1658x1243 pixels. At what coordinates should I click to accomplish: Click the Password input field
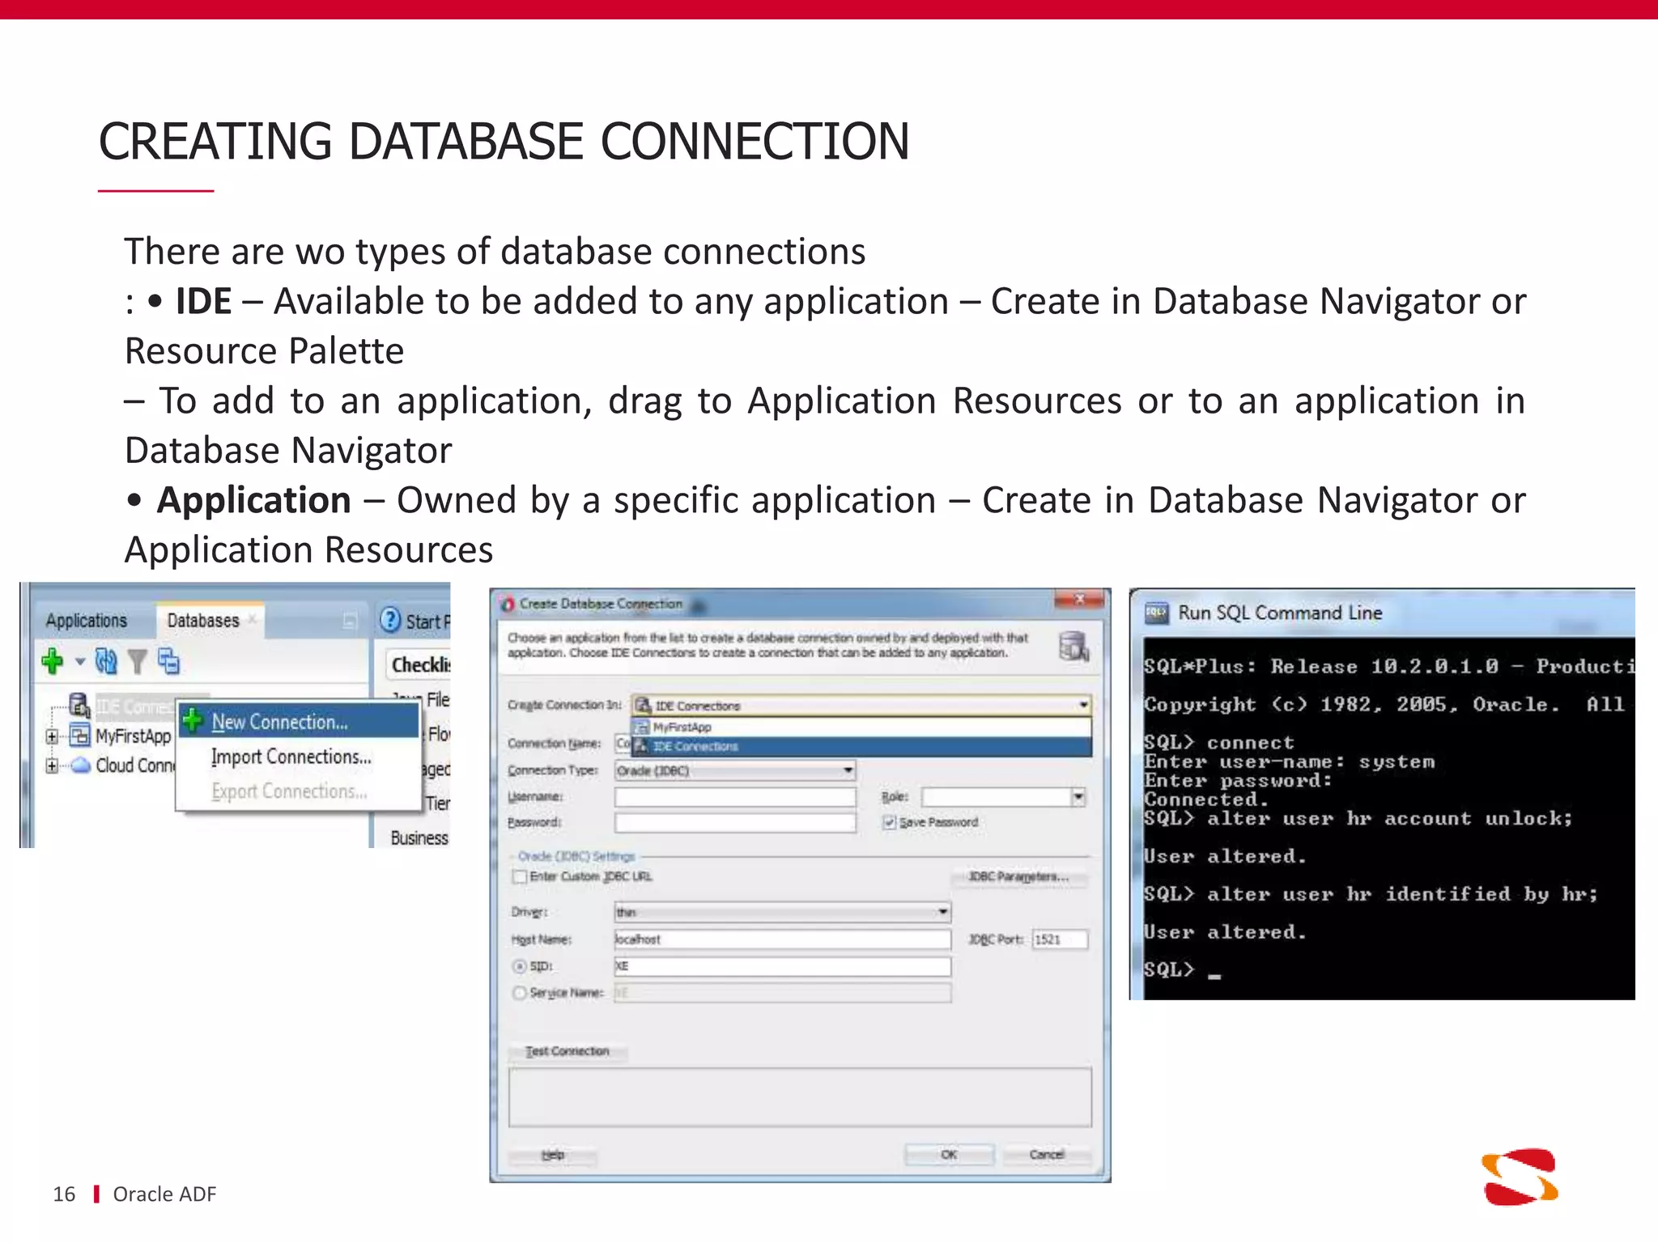735,823
